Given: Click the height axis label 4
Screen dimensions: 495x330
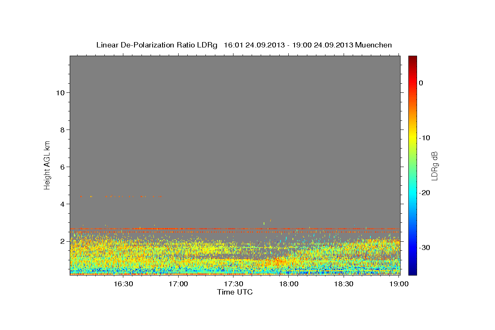Looking at the screenshot, I should click(63, 204).
